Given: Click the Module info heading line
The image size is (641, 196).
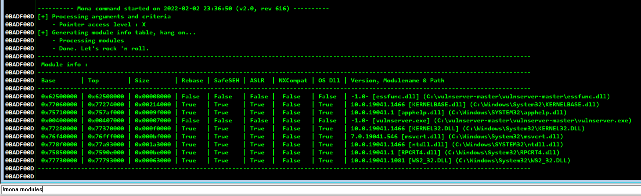Looking at the screenshot, I should tap(64, 64).
